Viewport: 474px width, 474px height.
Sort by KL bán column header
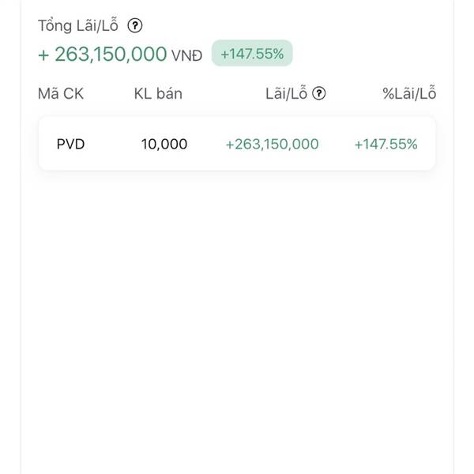pyautogui.click(x=158, y=94)
